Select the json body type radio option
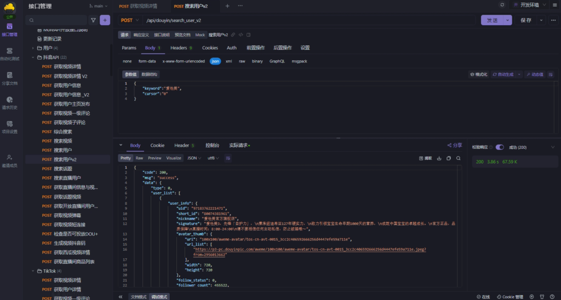561x300 pixels. click(215, 61)
